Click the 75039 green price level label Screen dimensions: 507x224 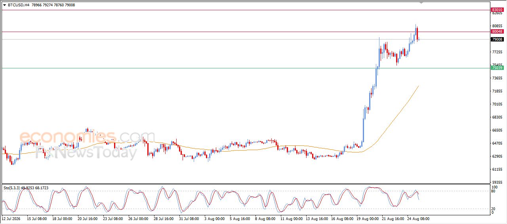pyautogui.click(x=497, y=68)
